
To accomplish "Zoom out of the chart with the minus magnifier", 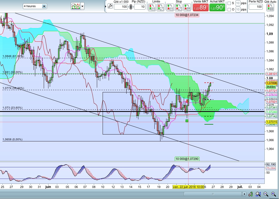I will [266, 194].
